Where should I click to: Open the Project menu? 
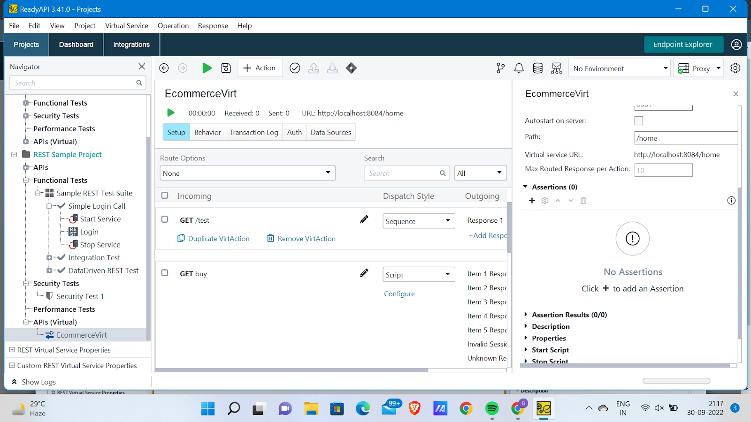(85, 26)
